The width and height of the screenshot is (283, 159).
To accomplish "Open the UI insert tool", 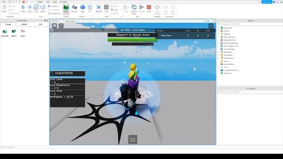I will coord(89,8).
